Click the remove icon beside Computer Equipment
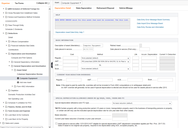This screenshot has width=188, height=128. pos(18,78)
